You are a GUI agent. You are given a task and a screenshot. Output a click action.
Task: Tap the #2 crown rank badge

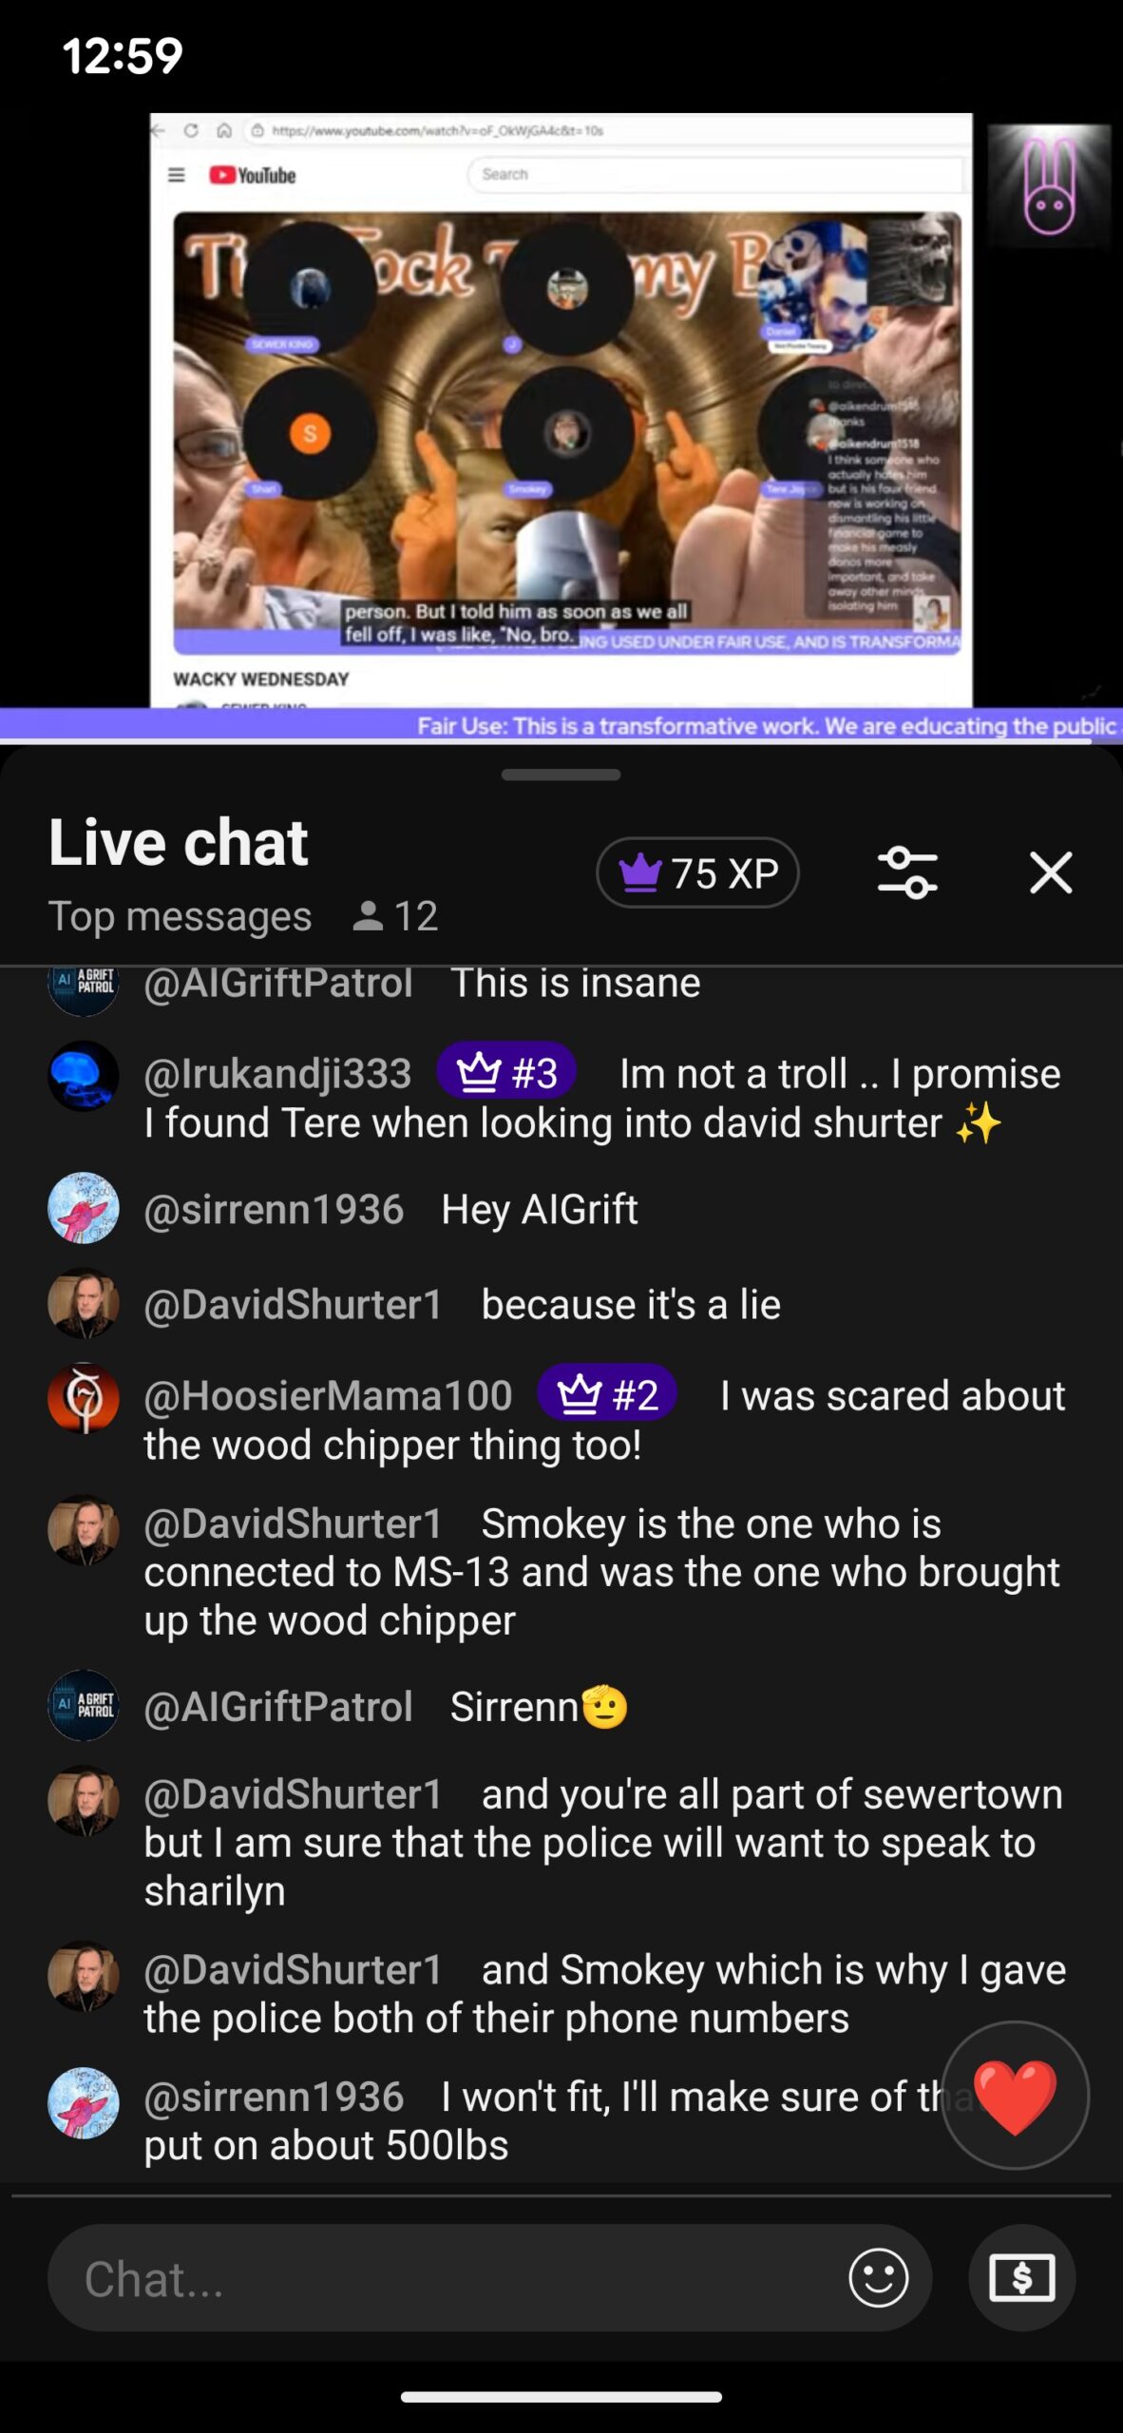click(607, 1395)
